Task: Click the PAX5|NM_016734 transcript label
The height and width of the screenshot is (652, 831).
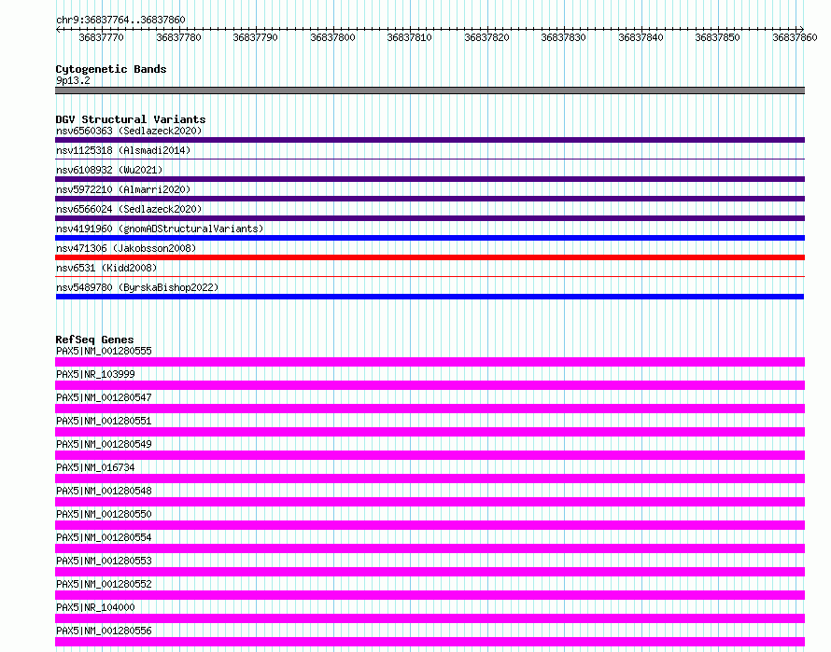Action: 95,467
